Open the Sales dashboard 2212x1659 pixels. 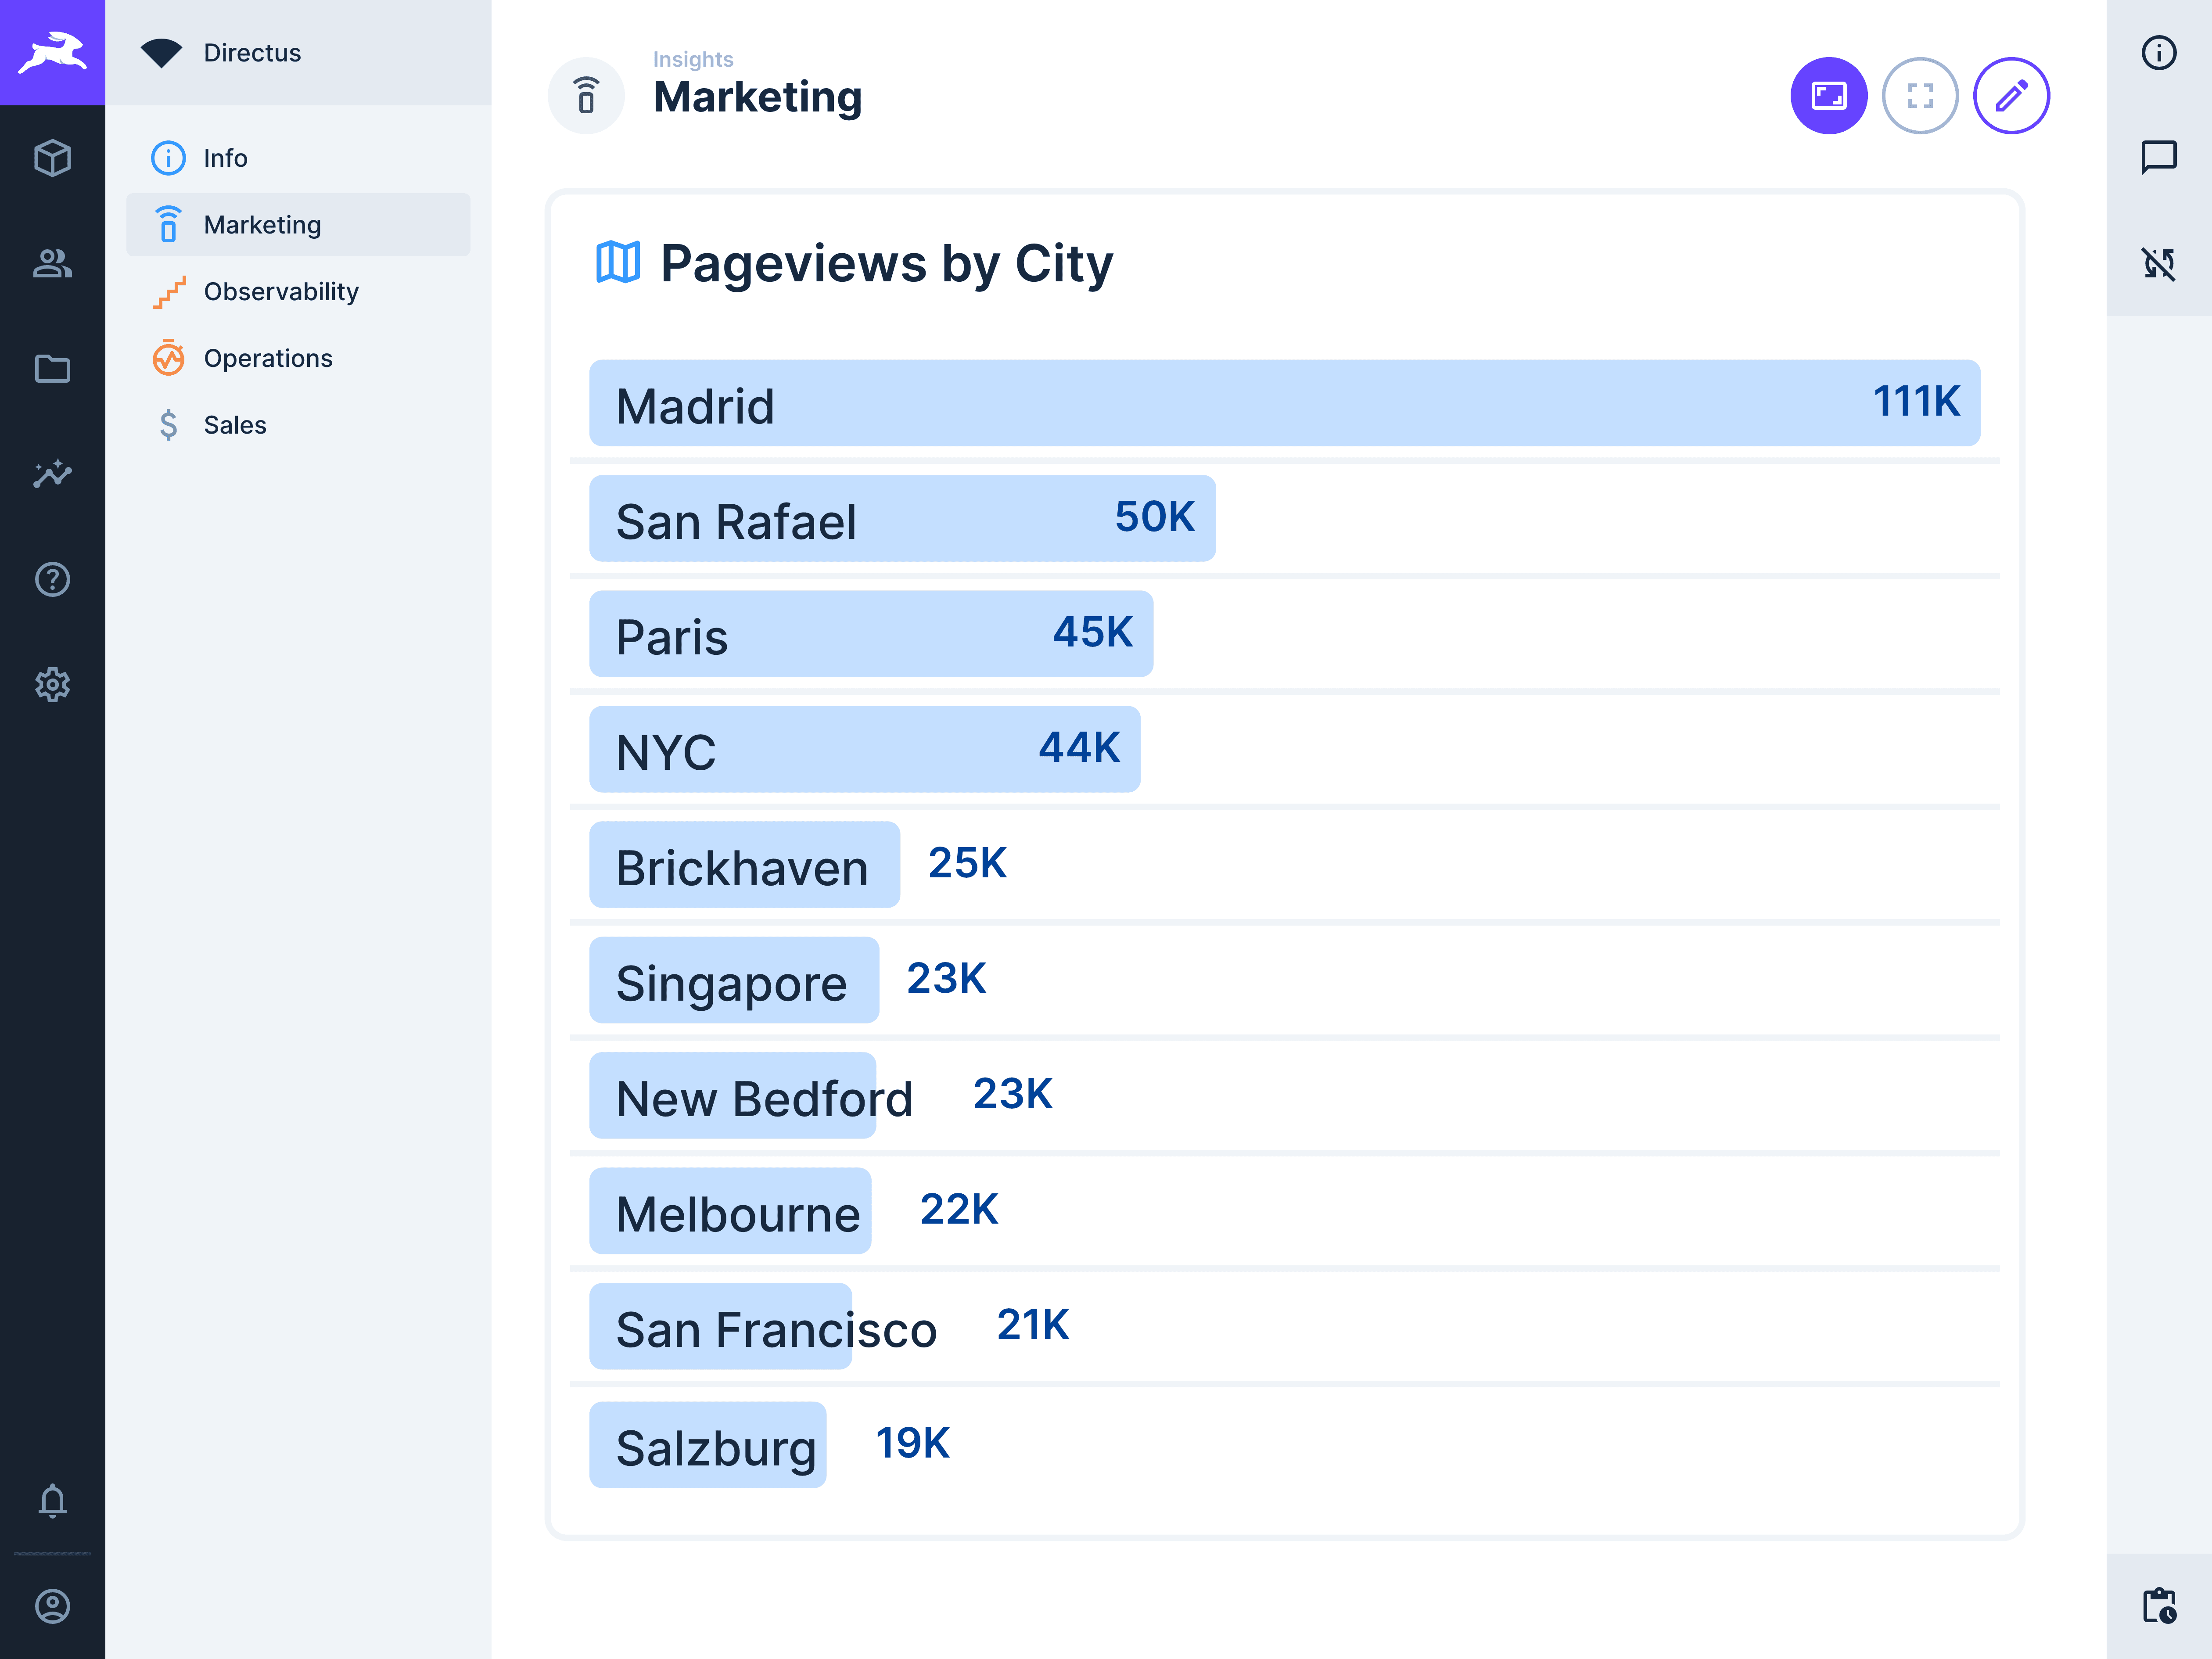tap(298, 425)
